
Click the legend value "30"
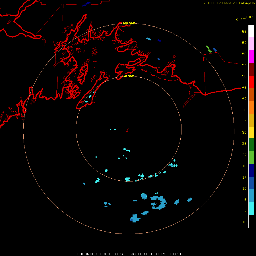[244, 132]
